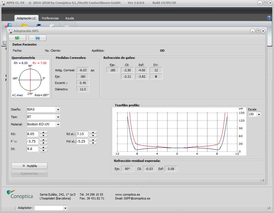Click the residual Eje value 90°

point(127,169)
